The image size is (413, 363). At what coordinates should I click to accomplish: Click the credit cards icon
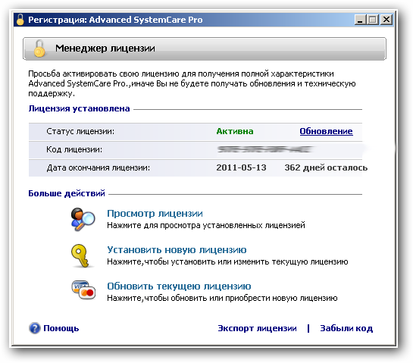83,290
